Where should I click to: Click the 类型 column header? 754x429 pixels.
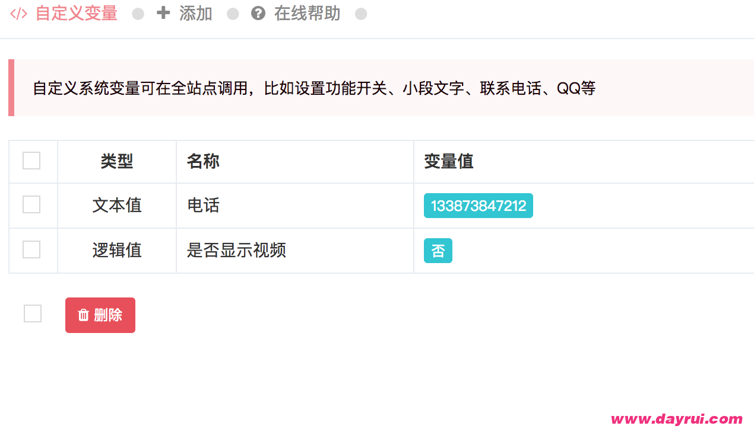tap(117, 161)
